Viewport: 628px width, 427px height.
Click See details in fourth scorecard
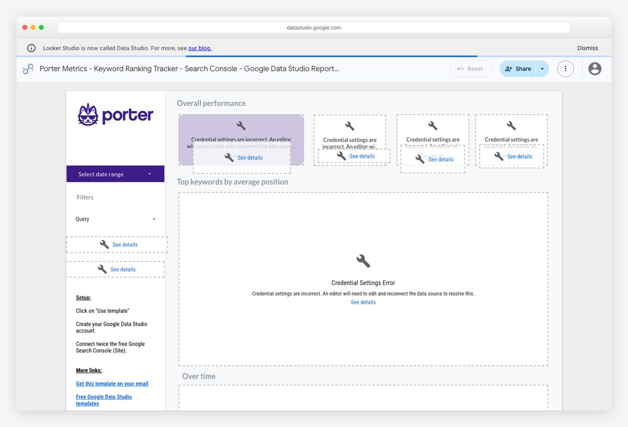(x=520, y=157)
